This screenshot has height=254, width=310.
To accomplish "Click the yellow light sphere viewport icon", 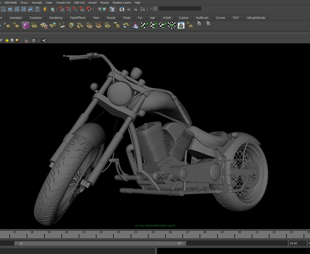I will pos(7,41).
